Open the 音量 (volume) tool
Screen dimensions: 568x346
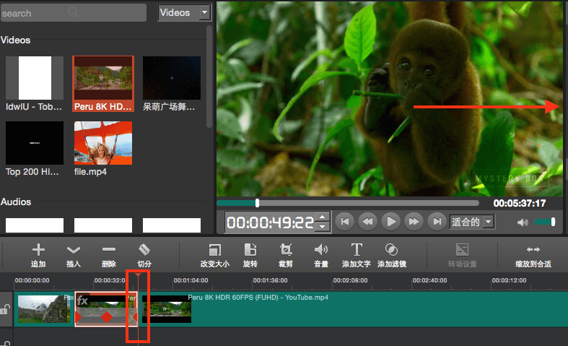(321, 249)
